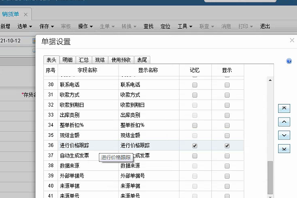This screenshot has width=297, height=198.
Task: Open the 选单 dropdown
Action: pyautogui.click(x=25, y=26)
